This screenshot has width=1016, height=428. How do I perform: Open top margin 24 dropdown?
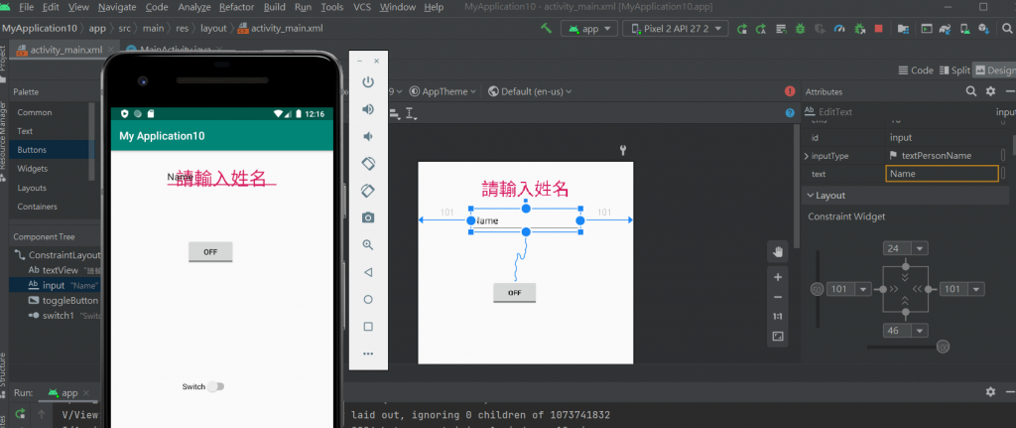pyautogui.click(x=920, y=248)
